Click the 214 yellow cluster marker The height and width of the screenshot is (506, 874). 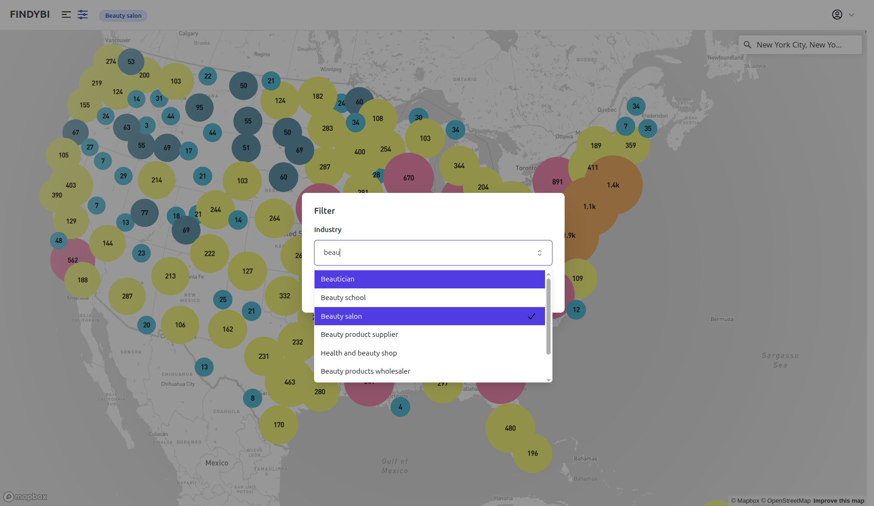[157, 180]
